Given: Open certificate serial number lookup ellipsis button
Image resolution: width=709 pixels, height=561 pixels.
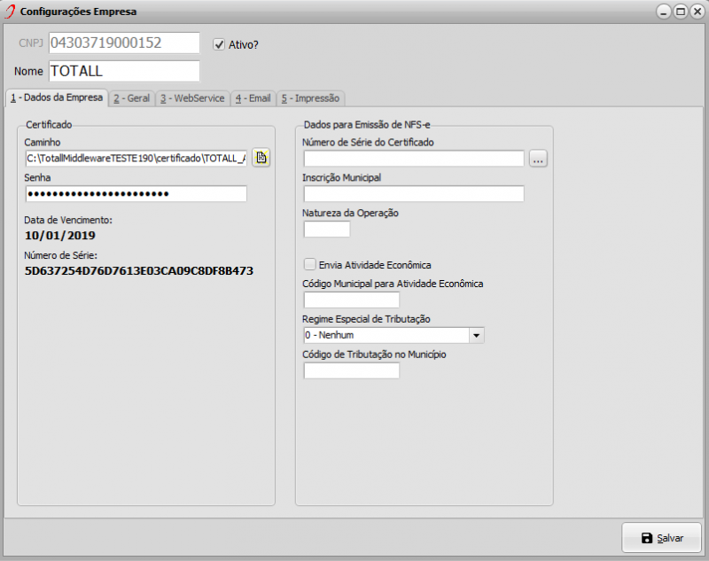Looking at the screenshot, I should (x=539, y=159).
